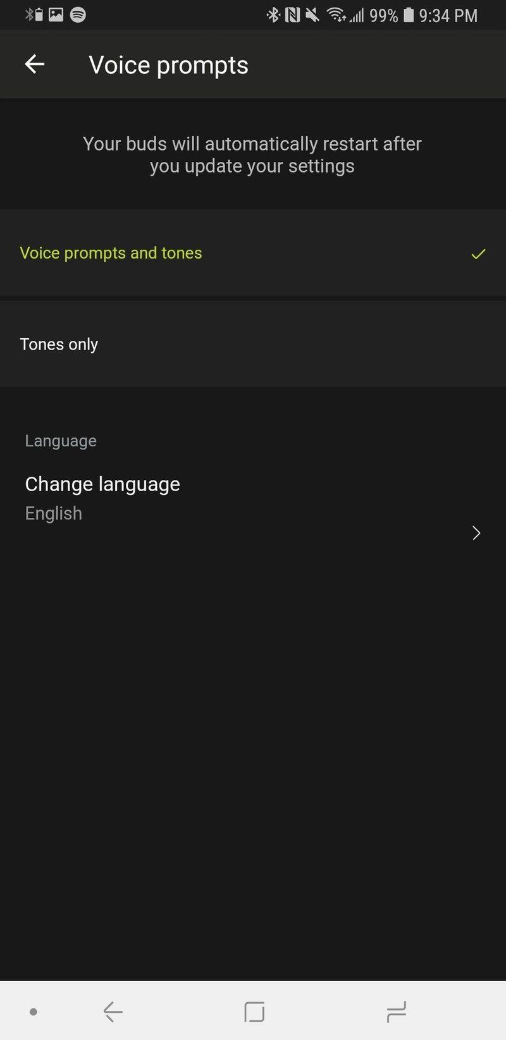The image size is (506, 1040).
Task: Tap the navigation bar home button
Action: pos(254,1012)
